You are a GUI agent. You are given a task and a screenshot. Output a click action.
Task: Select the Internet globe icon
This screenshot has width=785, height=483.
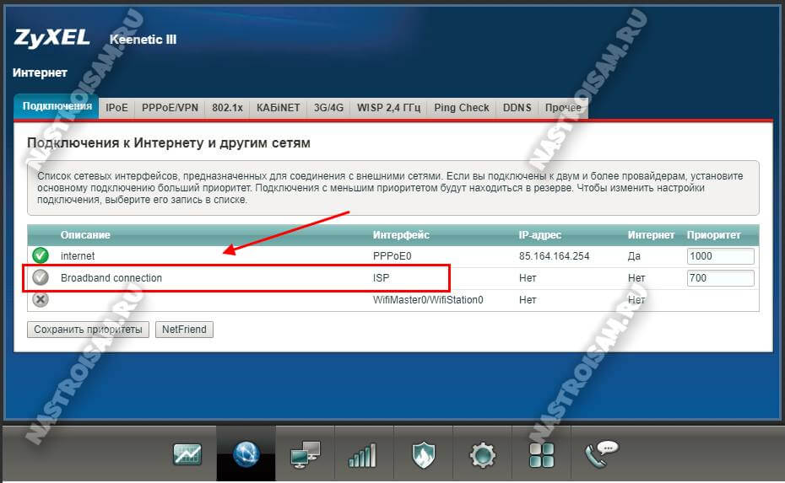coord(246,455)
